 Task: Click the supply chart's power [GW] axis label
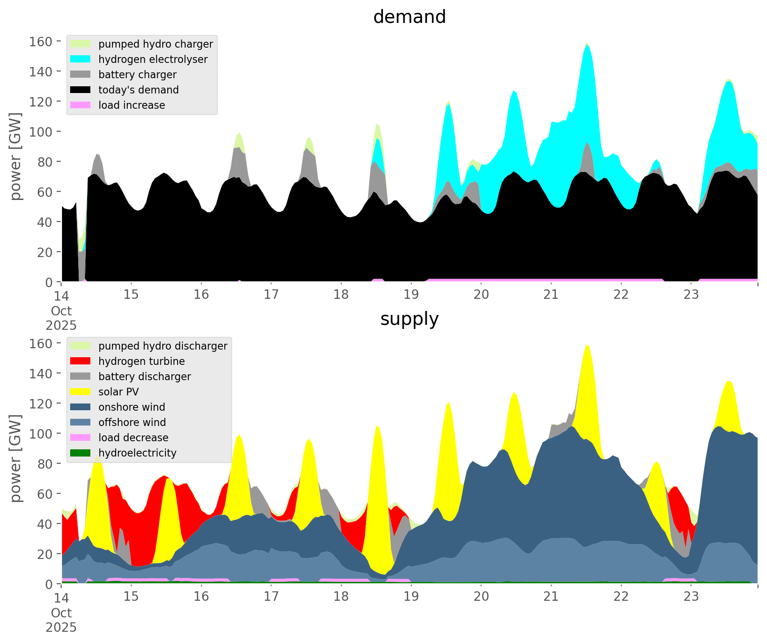(16, 458)
